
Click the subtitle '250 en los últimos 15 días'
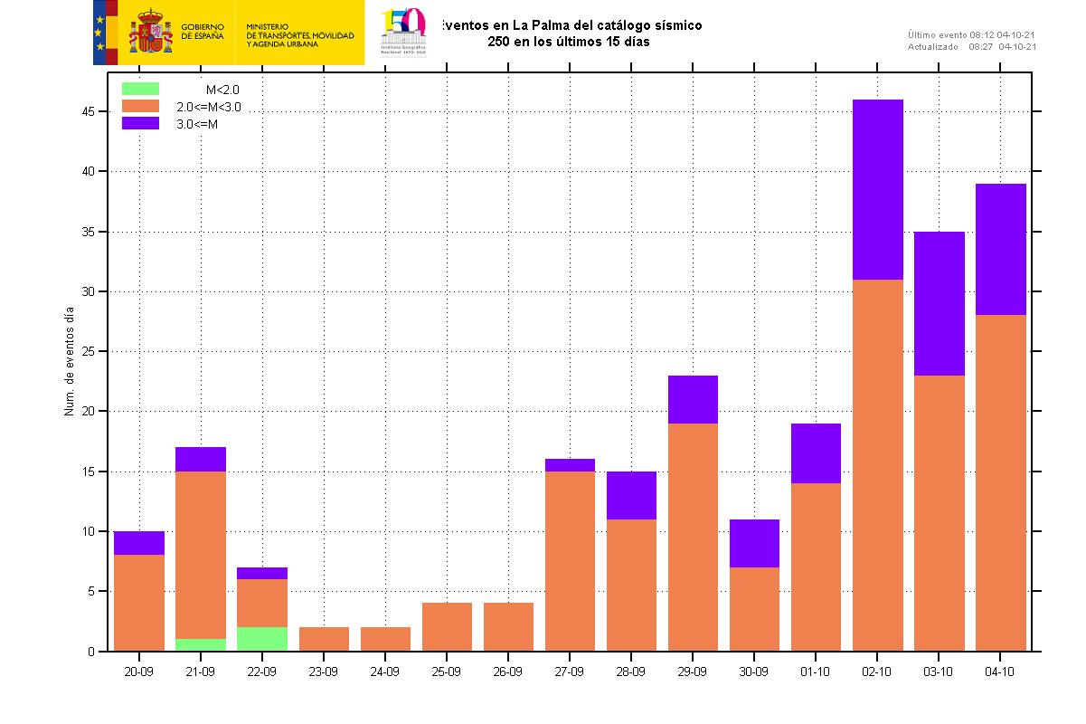point(569,42)
